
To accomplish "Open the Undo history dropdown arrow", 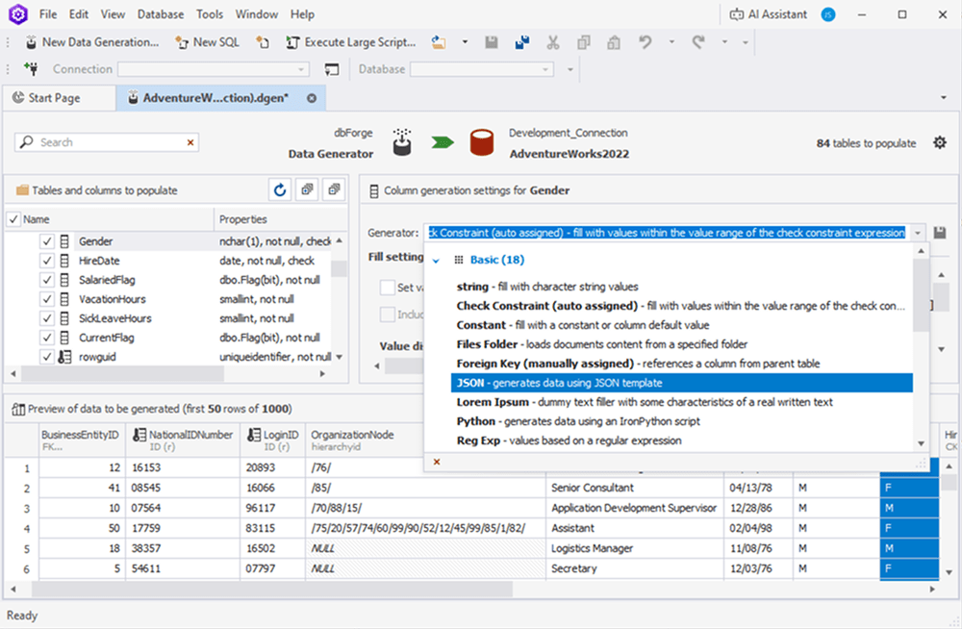I will point(671,42).
